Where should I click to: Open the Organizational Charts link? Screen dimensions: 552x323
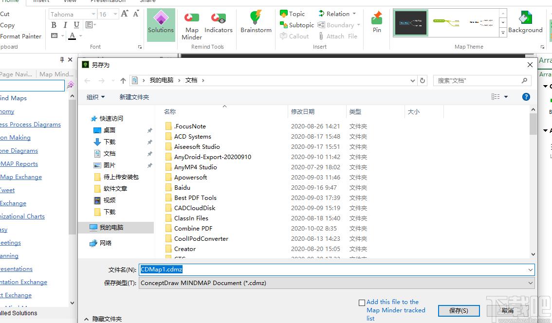(x=22, y=216)
